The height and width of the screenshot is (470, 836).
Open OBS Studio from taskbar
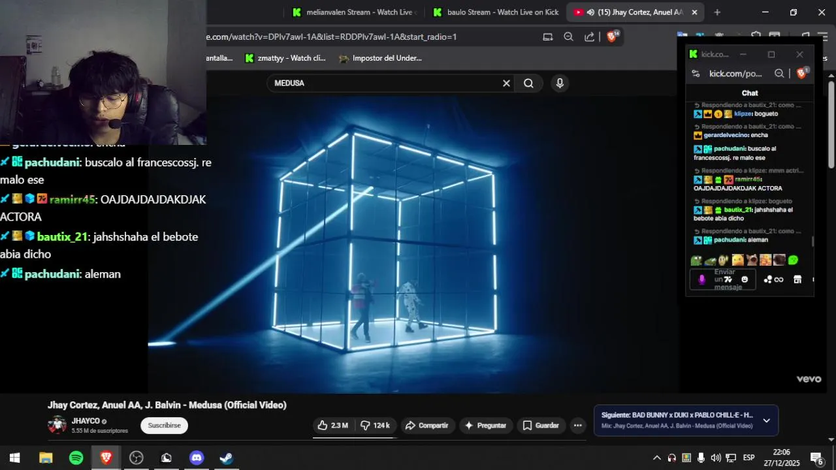136,458
